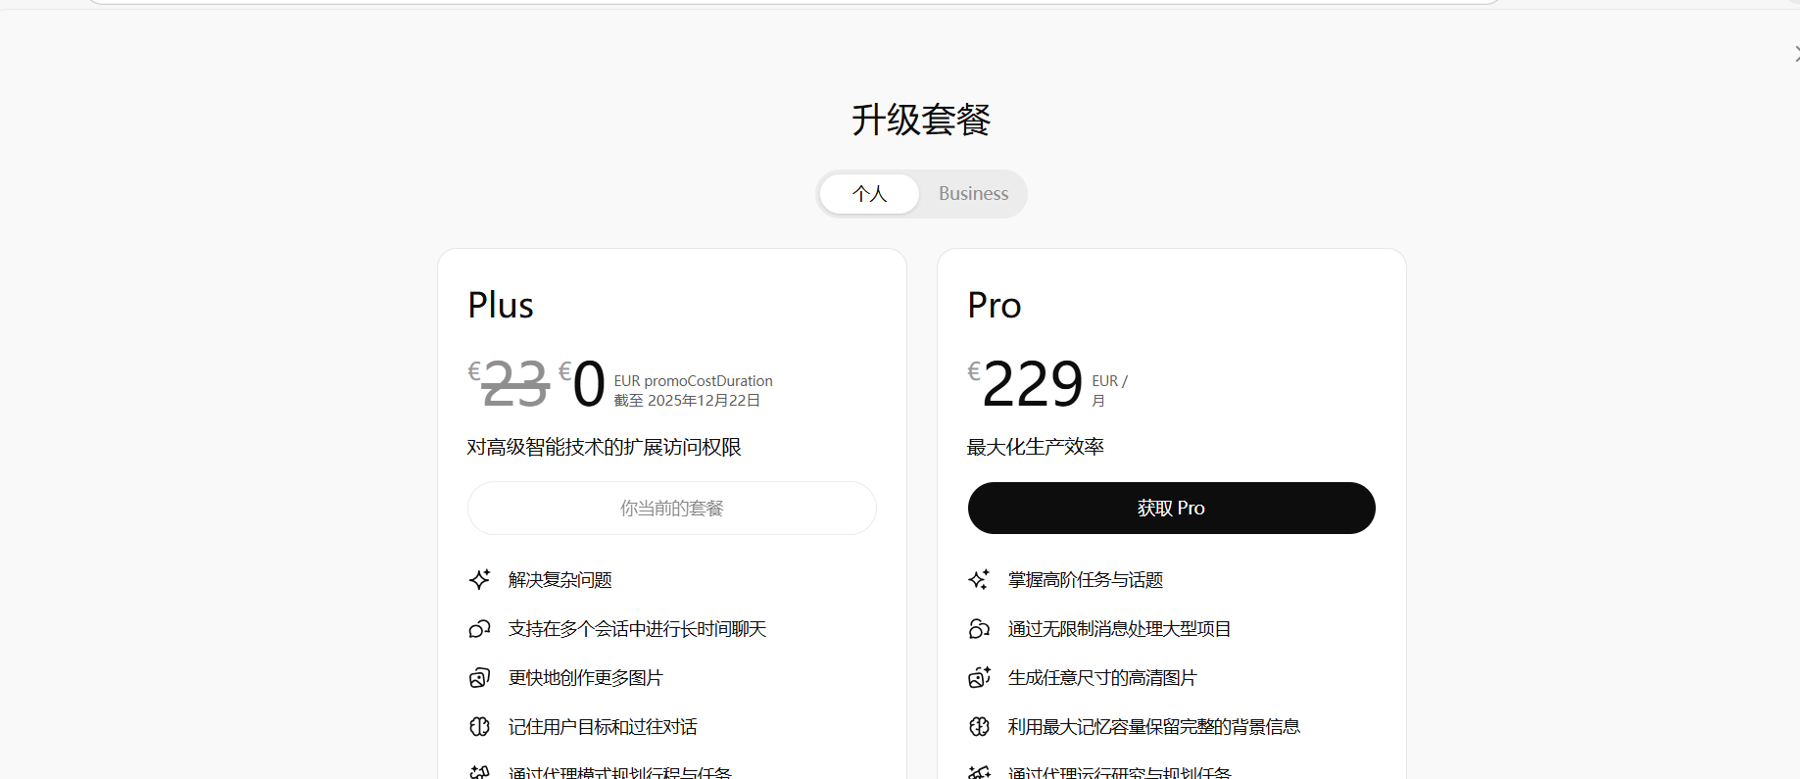This screenshot has height=779, width=1800.
Task: Click the image icon beside 更快地创作更多图片
Action: point(479,677)
